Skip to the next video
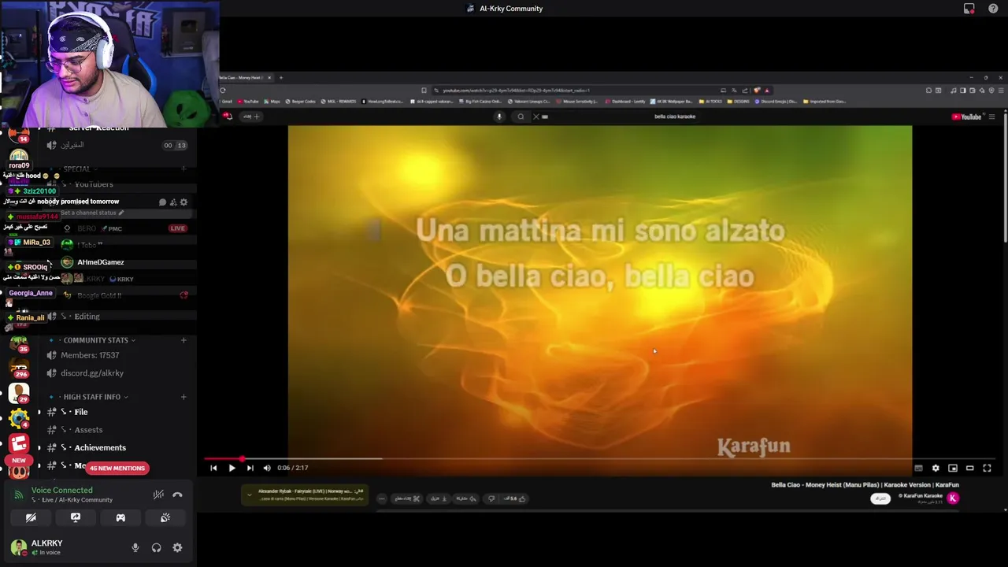This screenshot has width=1008, height=567. pyautogui.click(x=250, y=468)
